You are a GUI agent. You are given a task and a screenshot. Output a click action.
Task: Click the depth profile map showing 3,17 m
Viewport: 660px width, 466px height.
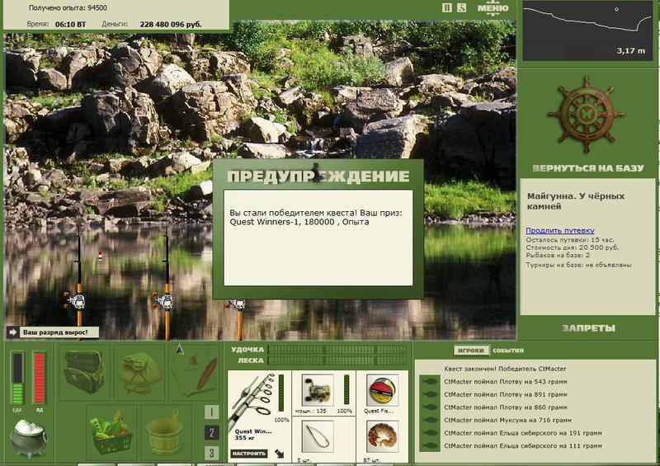point(587,31)
